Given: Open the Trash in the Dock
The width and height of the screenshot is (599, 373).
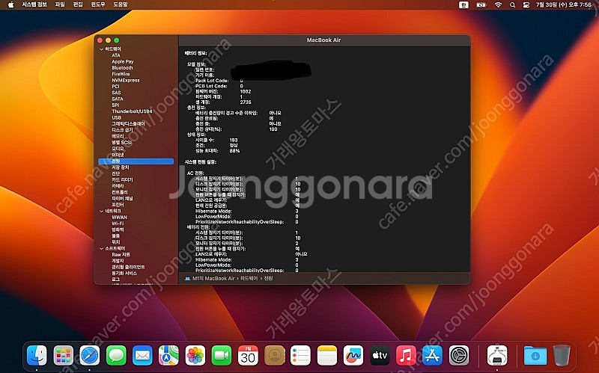Looking at the screenshot, I should tap(562, 356).
